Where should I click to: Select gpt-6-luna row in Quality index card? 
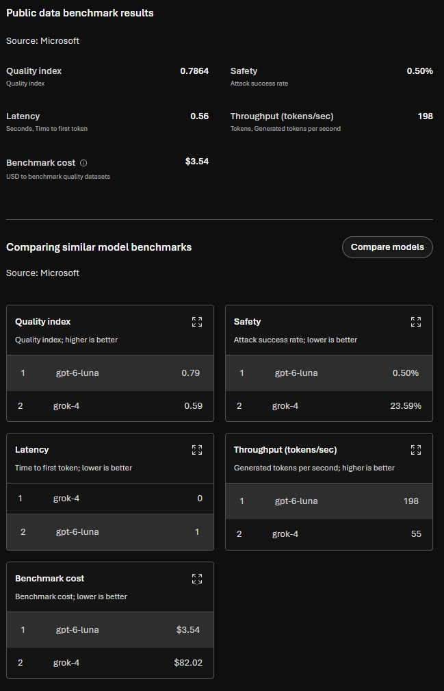[110, 373]
